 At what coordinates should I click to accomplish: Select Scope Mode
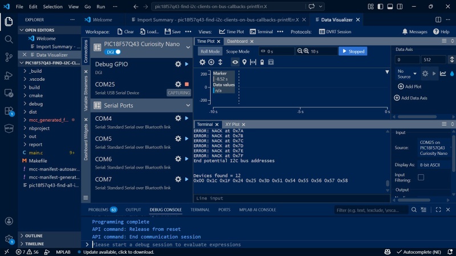[238, 51]
